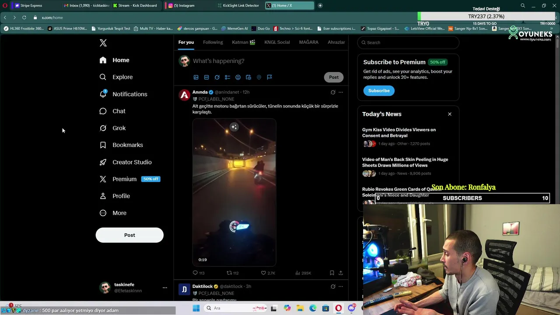The width and height of the screenshot is (560, 315).
Task: Open Discord from the taskbar
Action: (351, 308)
